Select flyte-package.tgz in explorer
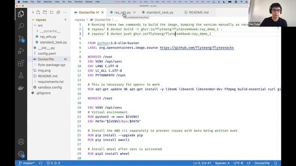Image resolution: width=296 pixels, height=166 pixels. click(51, 65)
